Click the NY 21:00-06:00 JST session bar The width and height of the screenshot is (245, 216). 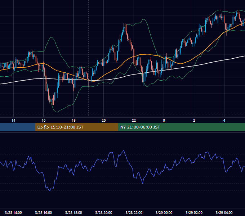(181, 127)
